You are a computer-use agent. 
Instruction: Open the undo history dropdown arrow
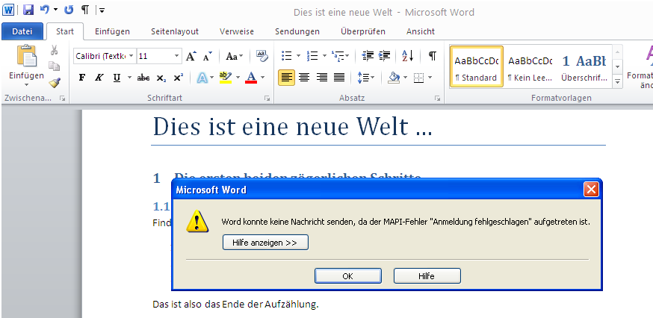55,10
